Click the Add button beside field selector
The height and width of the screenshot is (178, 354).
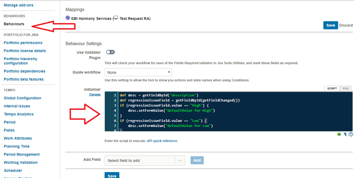[197, 160]
